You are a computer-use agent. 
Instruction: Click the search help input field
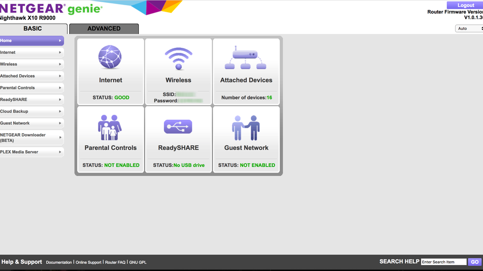tap(444, 262)
